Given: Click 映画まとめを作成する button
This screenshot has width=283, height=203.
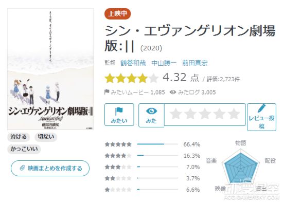Looking at the screenshot, I should 50,168.
